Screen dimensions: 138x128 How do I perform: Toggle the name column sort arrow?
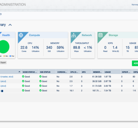pyautogui.click(x=19, y=72)
